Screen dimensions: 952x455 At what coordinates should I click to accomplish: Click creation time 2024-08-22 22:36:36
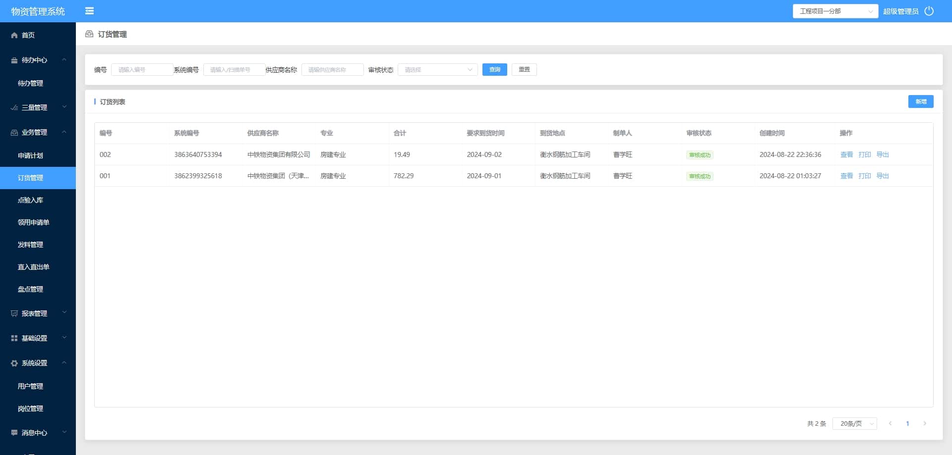(790, 154)
